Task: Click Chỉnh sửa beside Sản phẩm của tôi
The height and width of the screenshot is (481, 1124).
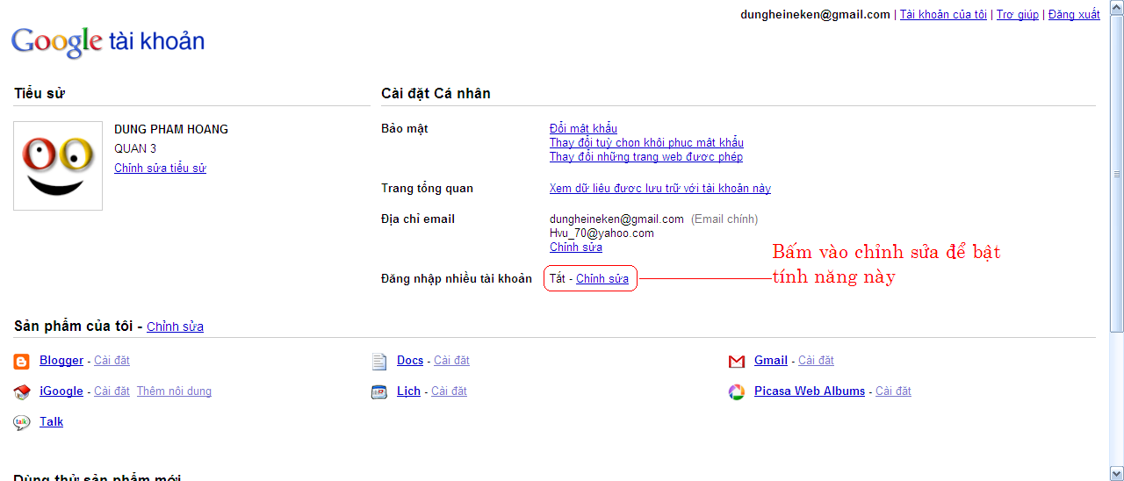Action: point(175,327)
